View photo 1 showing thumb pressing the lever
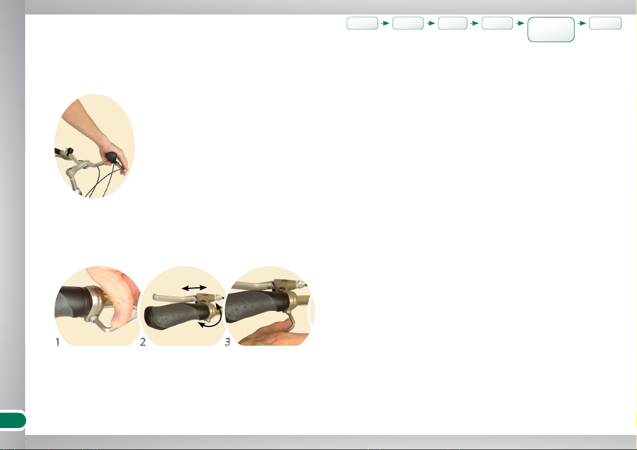Image resolution: width=637 pixels, height=450 pixels. point(97,306)
